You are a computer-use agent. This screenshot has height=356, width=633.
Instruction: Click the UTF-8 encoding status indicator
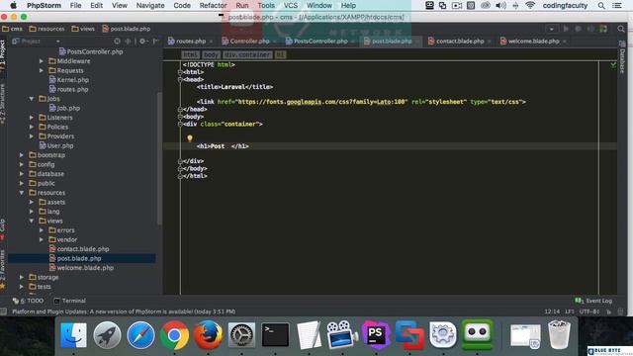click(x=589, y=311)
